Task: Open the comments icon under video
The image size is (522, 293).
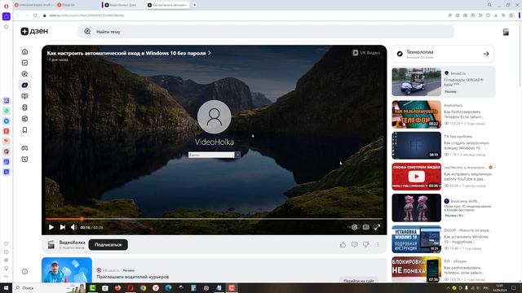Action: pyautogui.click(x=355, y=245)
